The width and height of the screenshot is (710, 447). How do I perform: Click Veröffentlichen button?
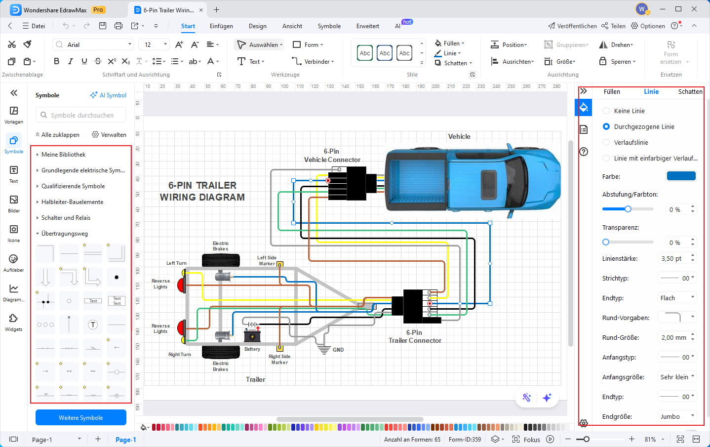(x=572, y=26)
